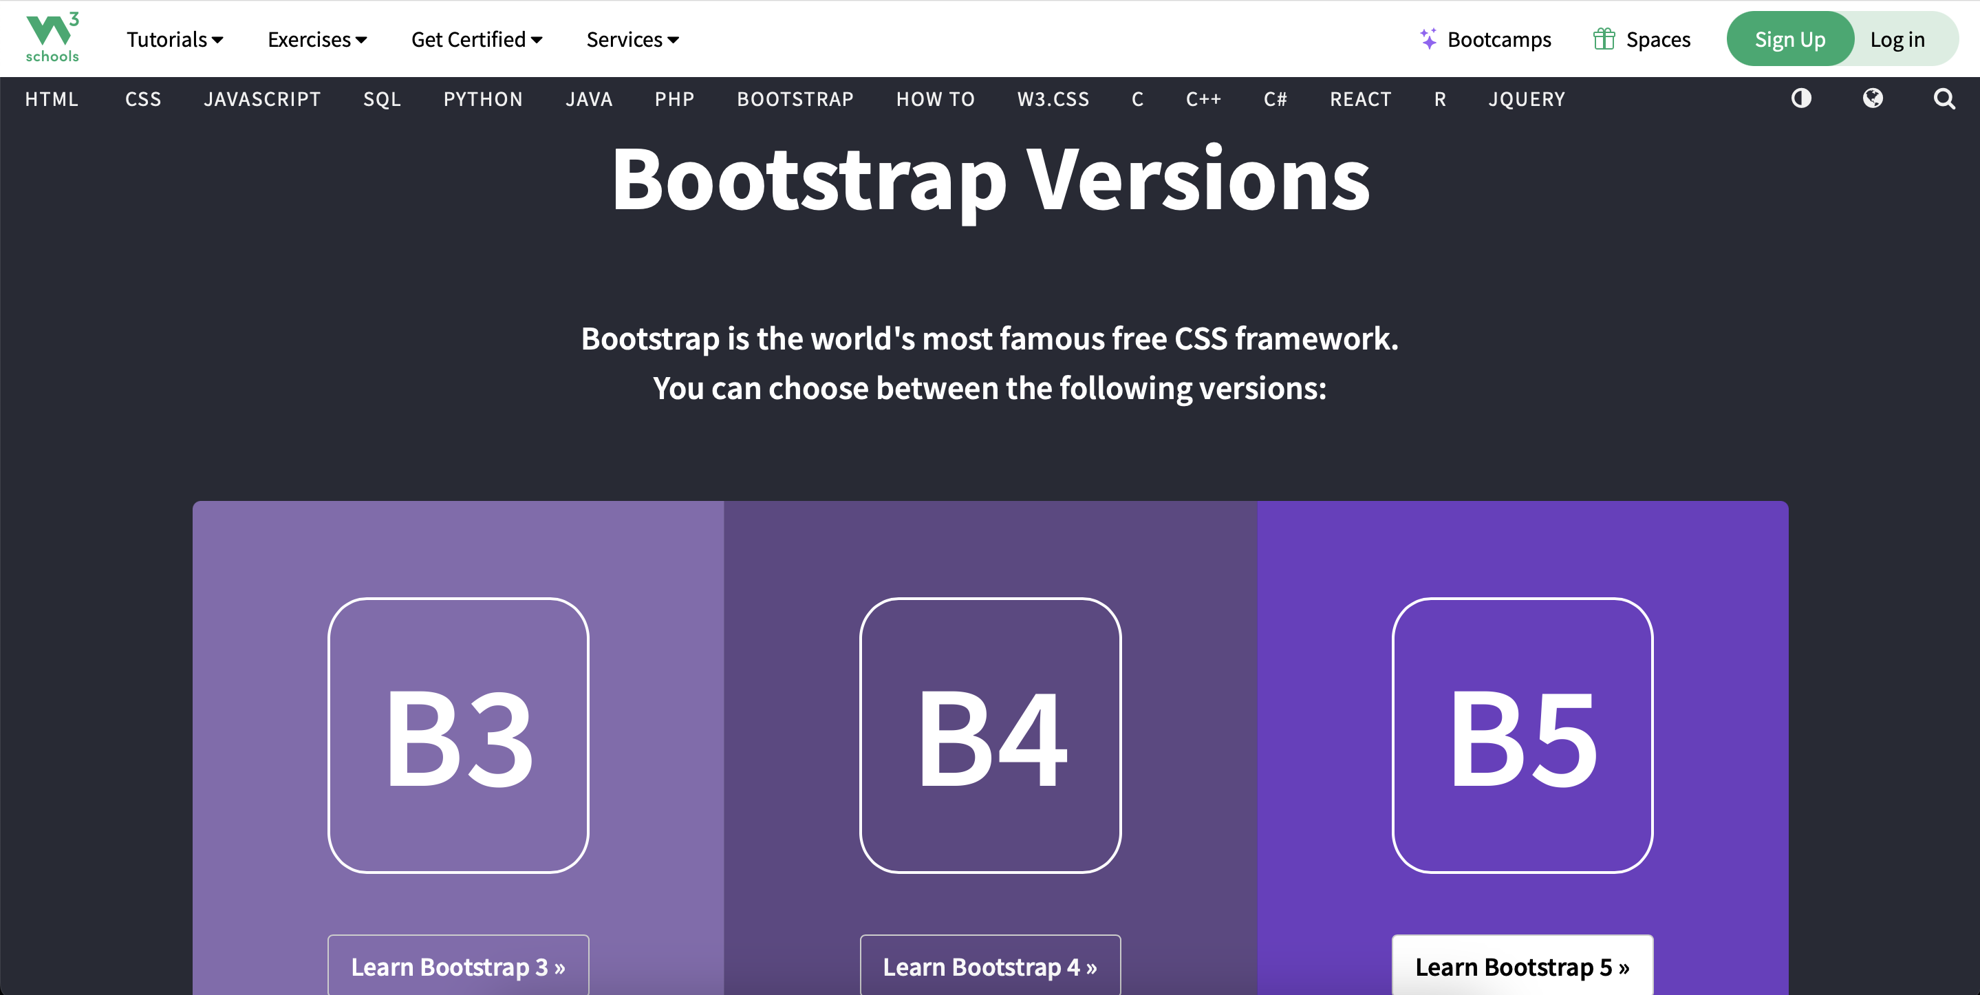
Task: Open Learn Bootstrap 3 link
Action: coord(458,966)
